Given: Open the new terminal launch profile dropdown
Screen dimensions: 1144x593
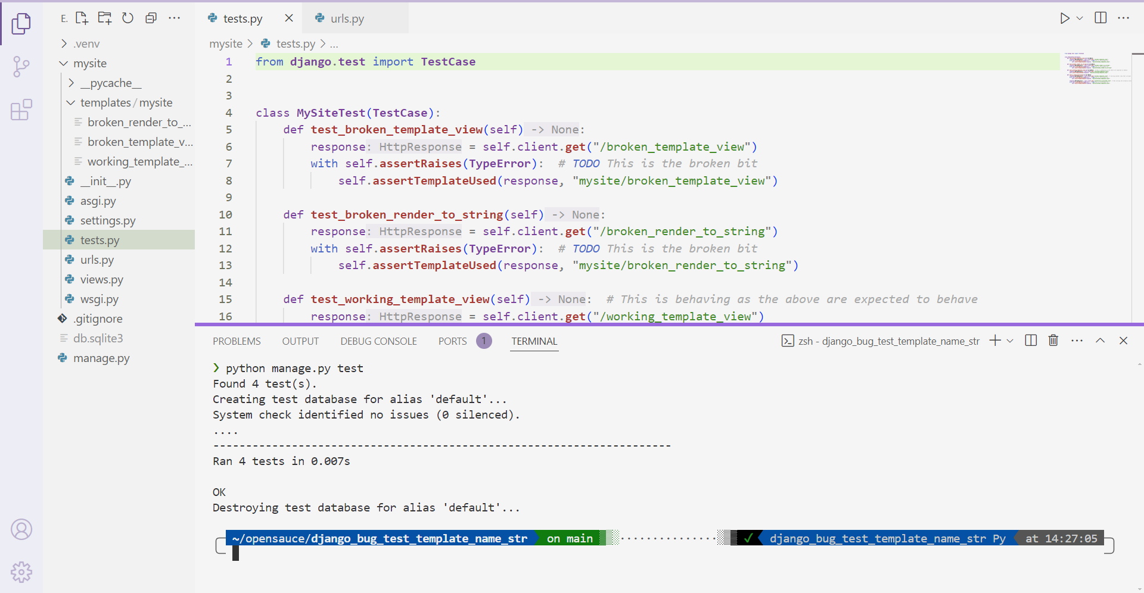Looking at the screenshot, I should pyautogui.click(x=1010, y=341).
